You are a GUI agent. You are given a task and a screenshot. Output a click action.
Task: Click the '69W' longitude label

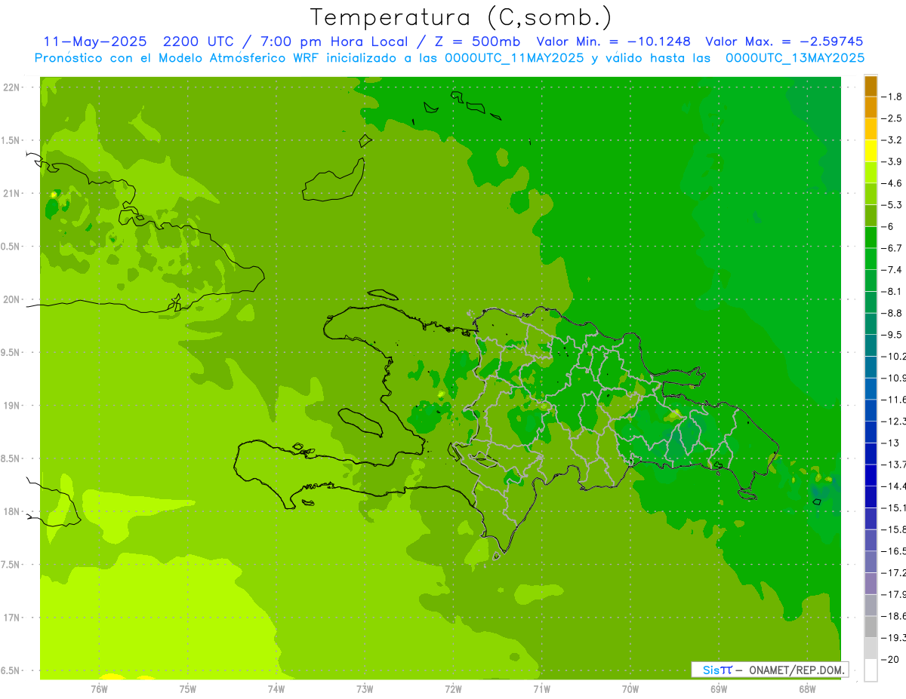click(x=719, y=688)
